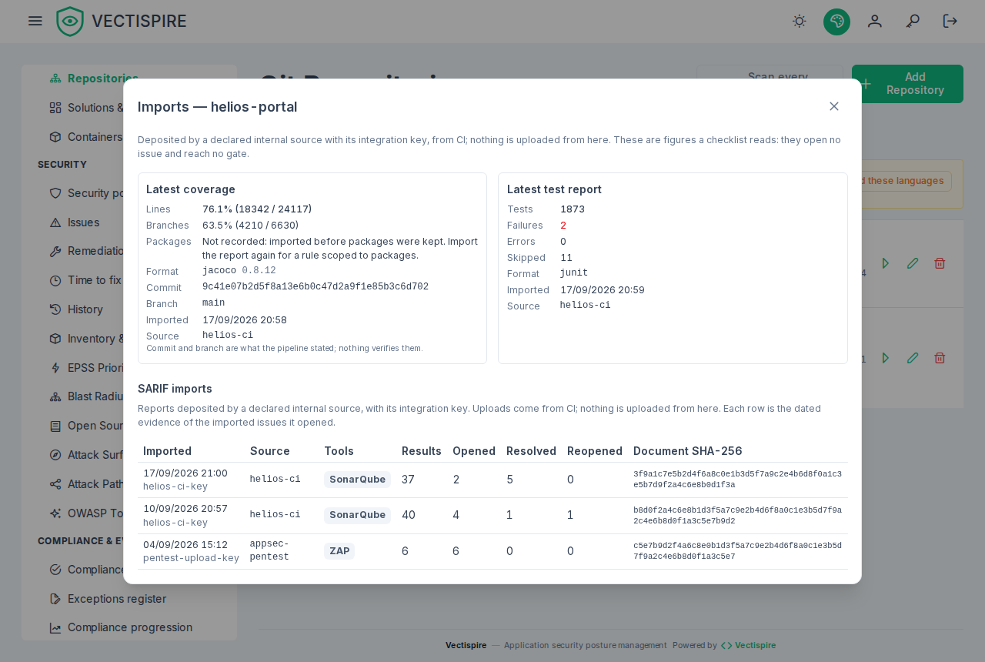Edit the first repository row
Screen dimensions: 985x662
point(913,263)
